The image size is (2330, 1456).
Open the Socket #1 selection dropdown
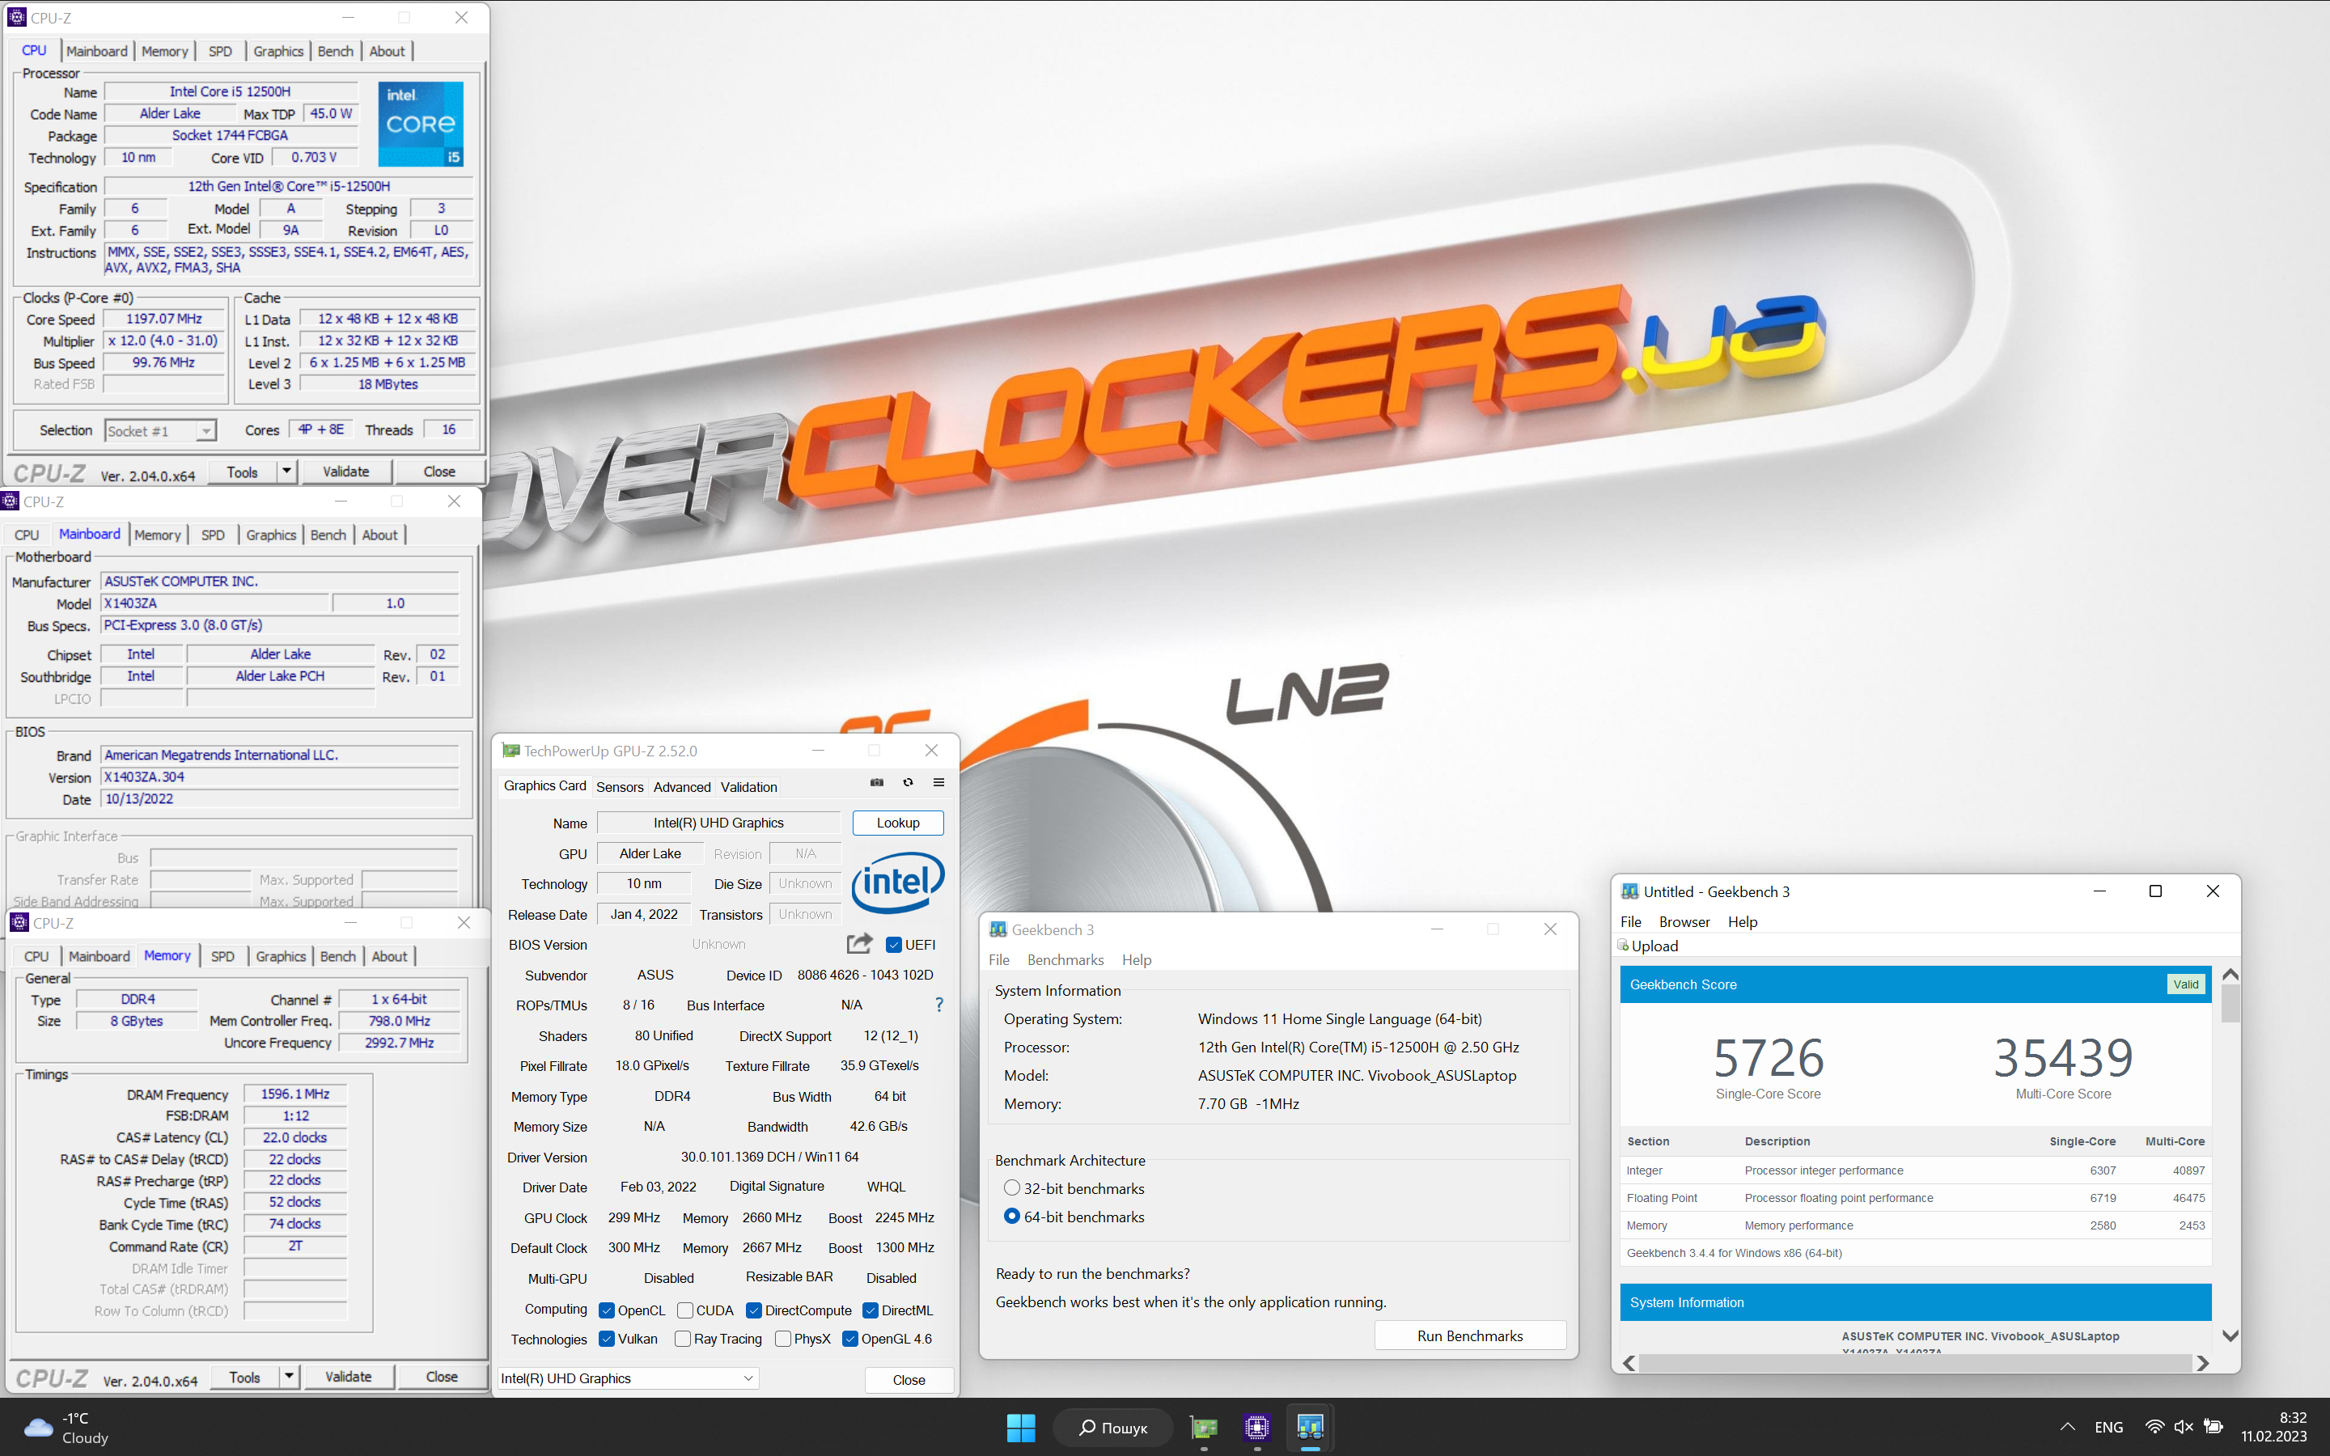(161, 430)
